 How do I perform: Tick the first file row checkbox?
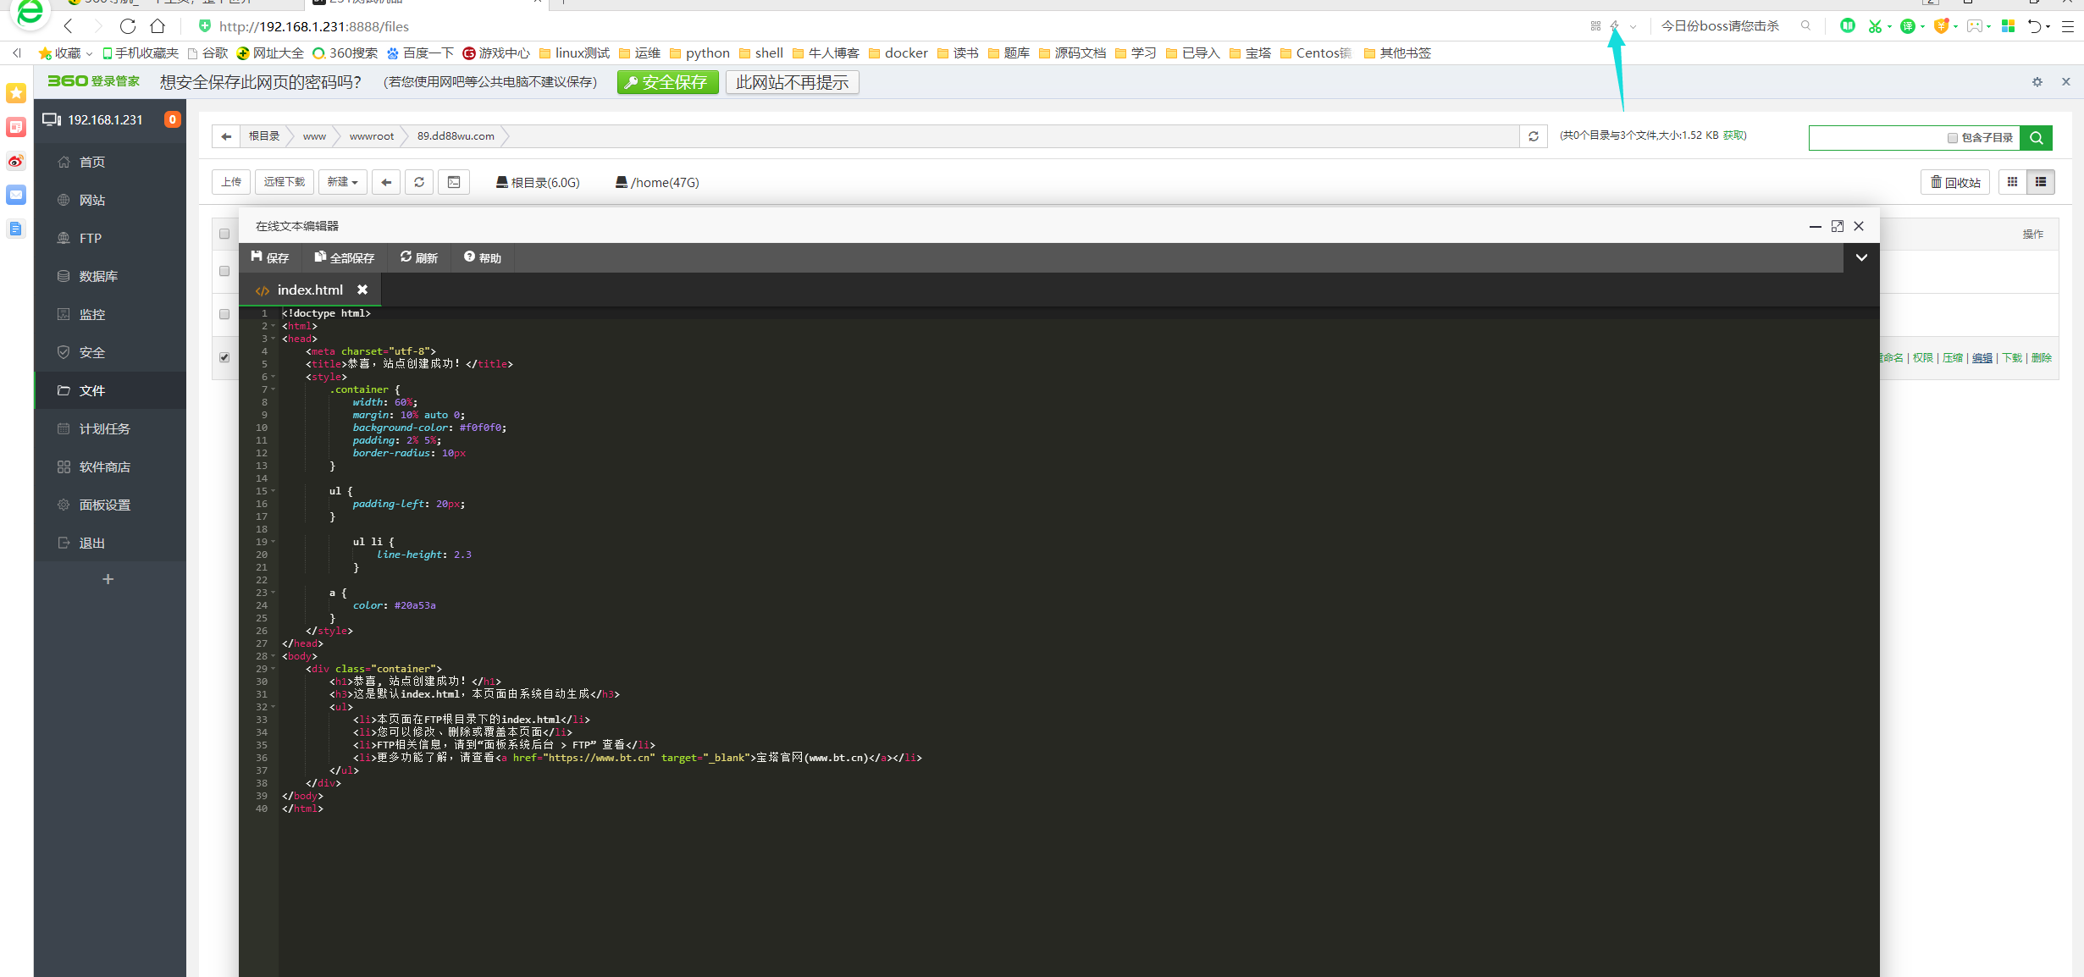click(224, 271)
